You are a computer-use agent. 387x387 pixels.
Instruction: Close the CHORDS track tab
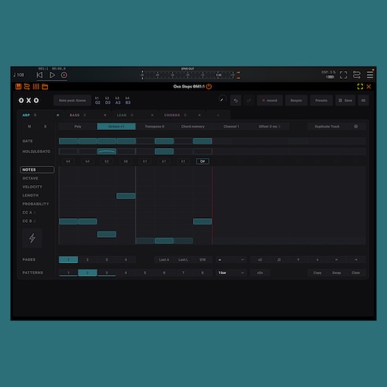coord(200,115)
